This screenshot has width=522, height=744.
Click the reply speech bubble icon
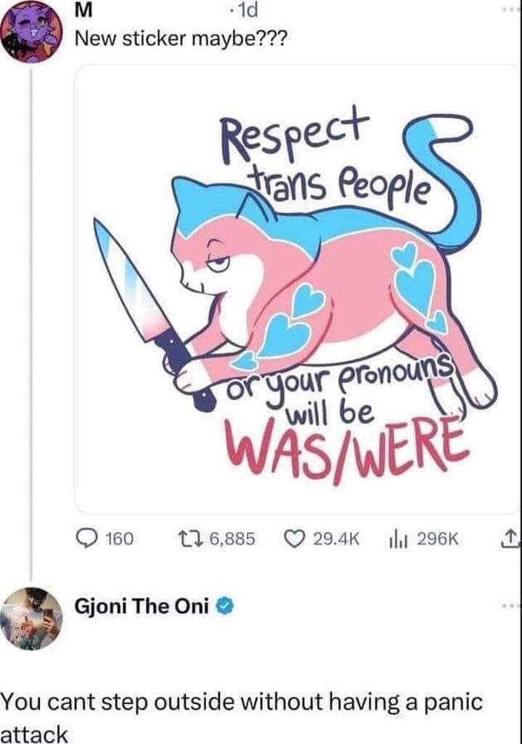pos(87,538)
